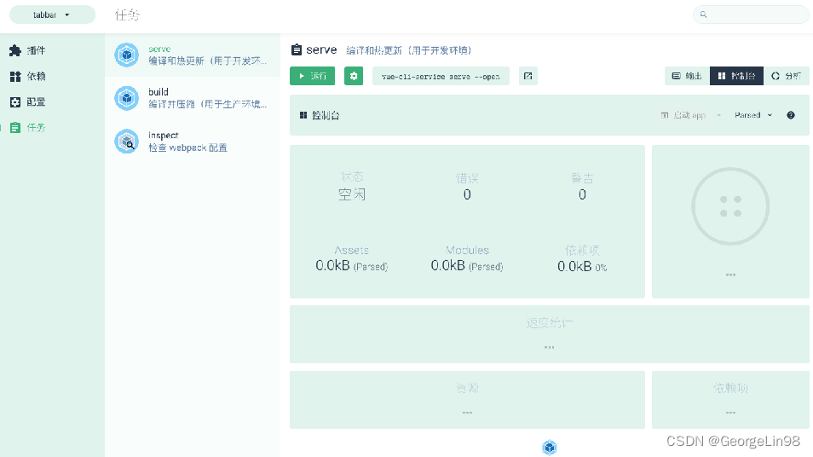Select the build task in the list
This screenshot has width=813, height=457.
(x=193, y=98)
